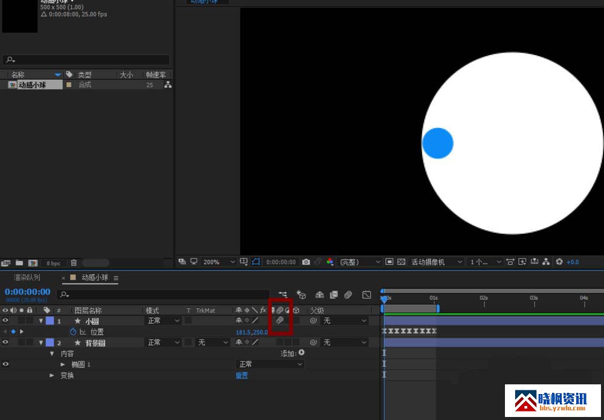Switch to the 渲染队列 tab

27,277
